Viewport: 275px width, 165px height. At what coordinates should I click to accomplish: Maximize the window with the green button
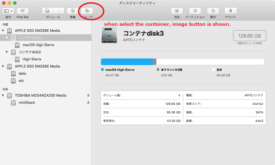pyautogui.click(x=15, y=3)
